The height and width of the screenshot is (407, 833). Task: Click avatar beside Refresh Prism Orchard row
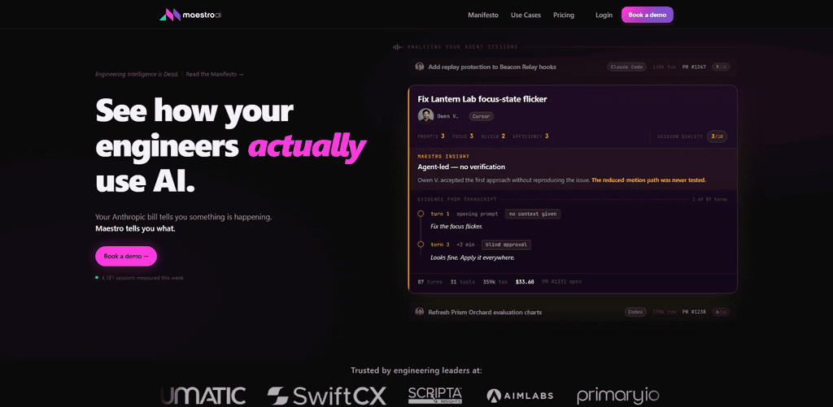coord(420,311)
